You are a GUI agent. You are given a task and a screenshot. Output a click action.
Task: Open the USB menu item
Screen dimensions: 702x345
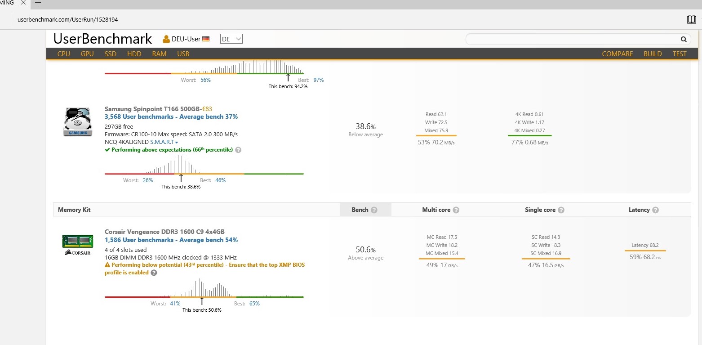coord(183,54)
